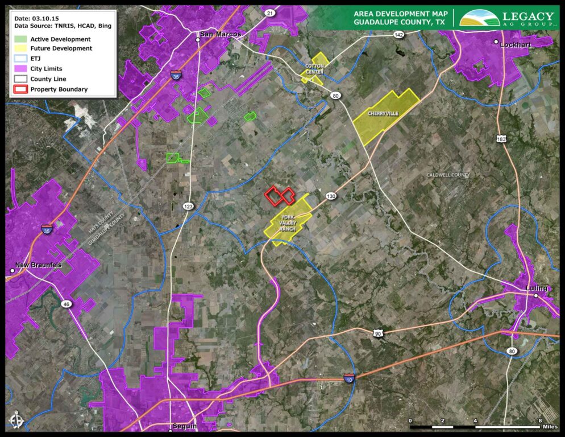Click the red property boundary outline
Viewport: 565px width, 437px height.
280,196
